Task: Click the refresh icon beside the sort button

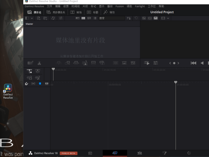Action: point(136,18)
